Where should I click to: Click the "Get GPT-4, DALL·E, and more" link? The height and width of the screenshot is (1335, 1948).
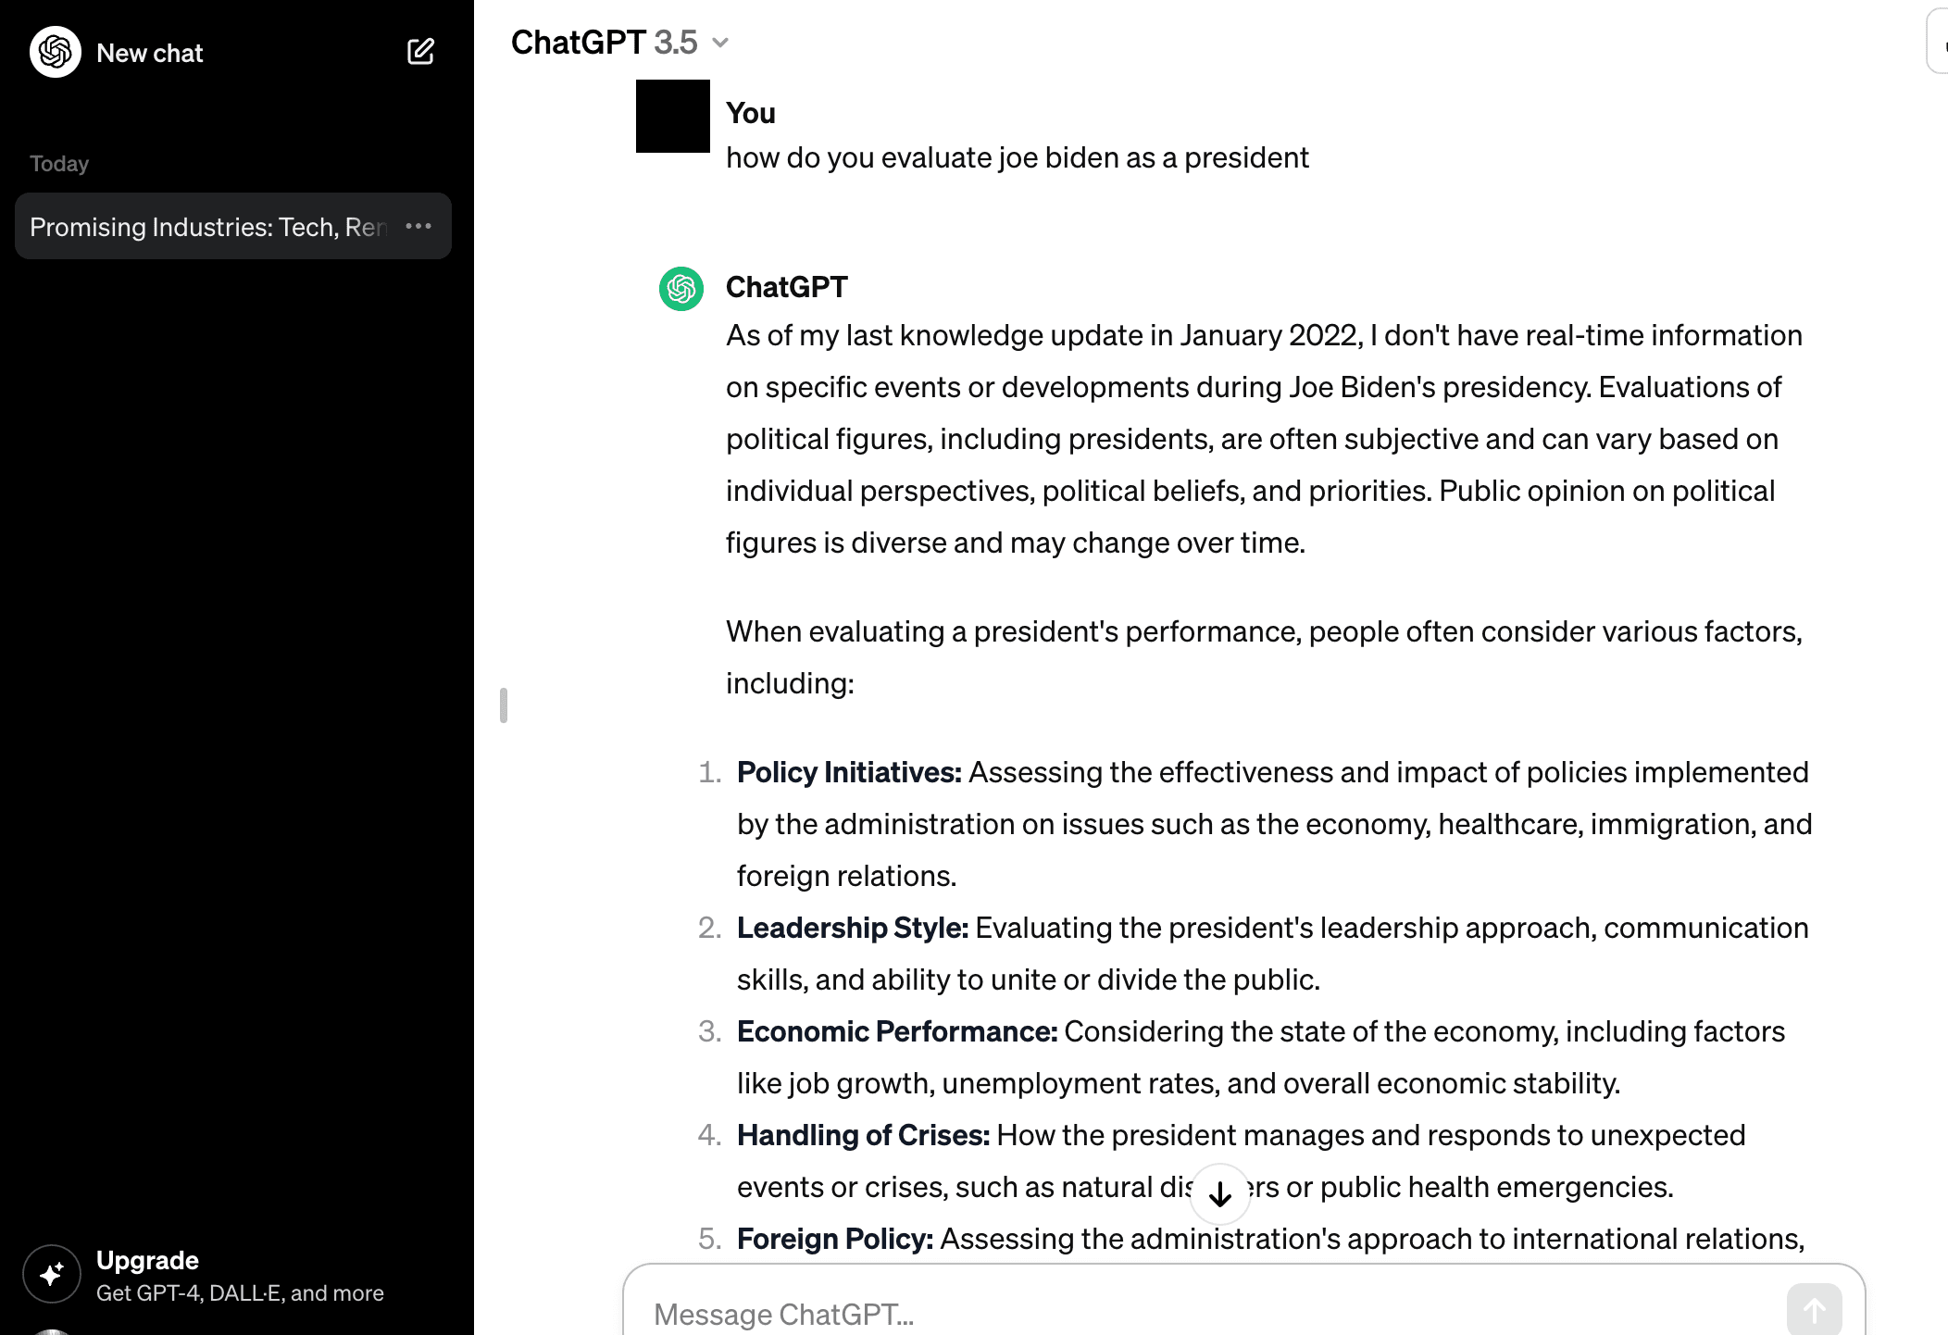(x=240, y=1293)
